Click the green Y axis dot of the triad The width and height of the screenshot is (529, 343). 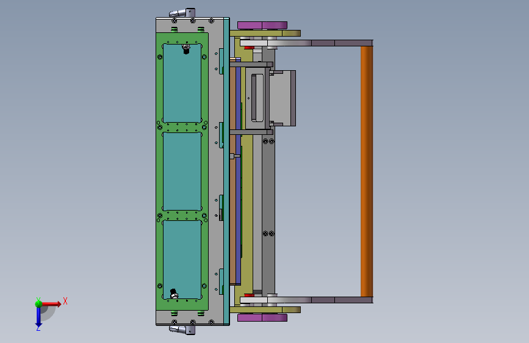click(x=38, y=303)
